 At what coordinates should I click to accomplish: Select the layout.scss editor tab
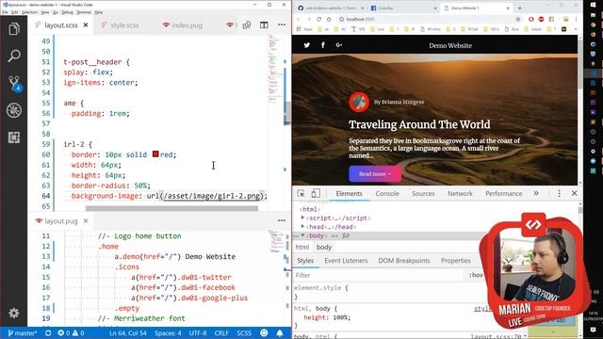[x=60, y=25]
